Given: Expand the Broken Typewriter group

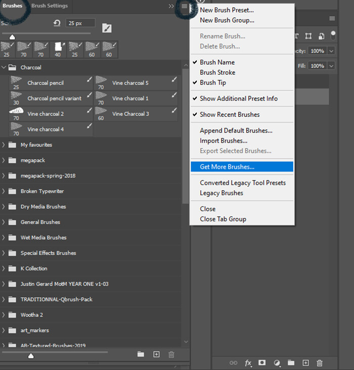Looking at the screenshot, I should [x=4, y=191].
